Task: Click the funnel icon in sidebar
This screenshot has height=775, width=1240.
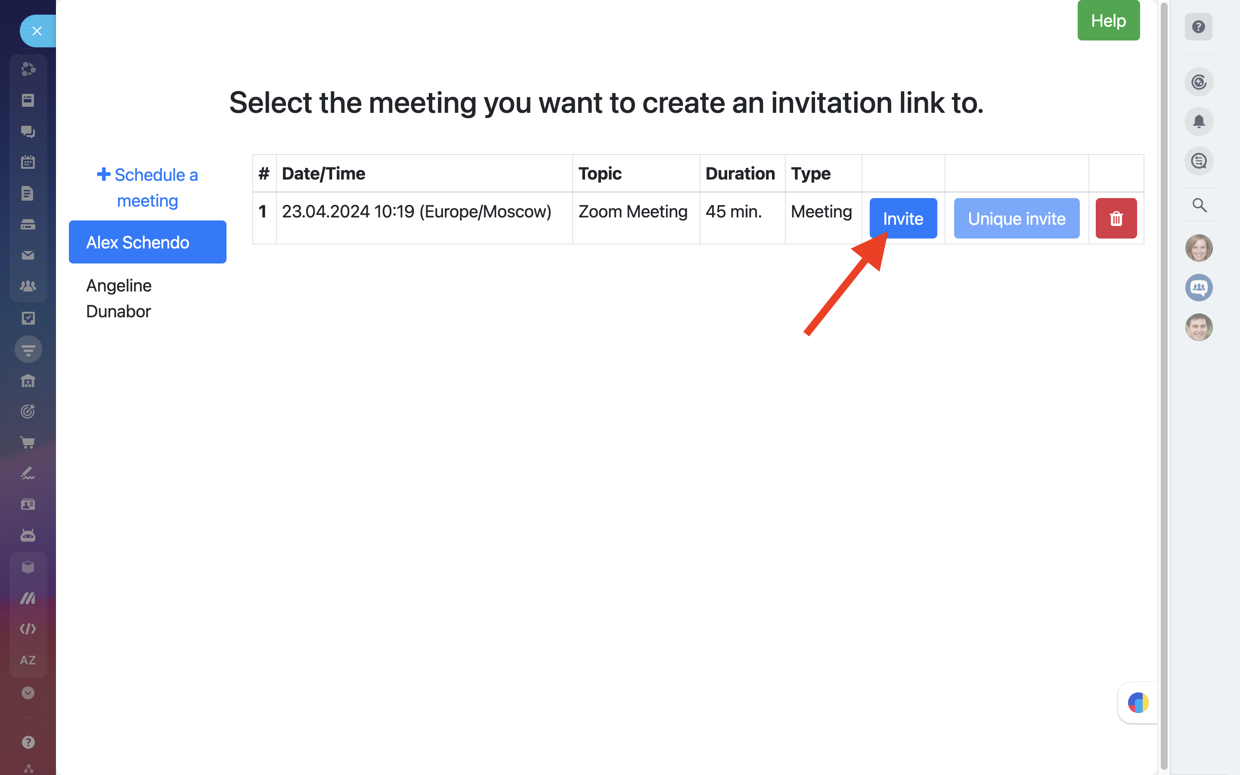Action: click(28, 350)
